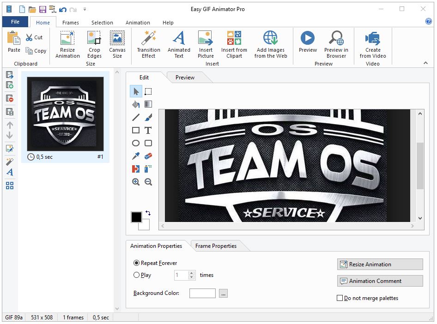Click the Background Color preview box
Image resolution: width=437 pixels, height=324 pixels.
202,294
